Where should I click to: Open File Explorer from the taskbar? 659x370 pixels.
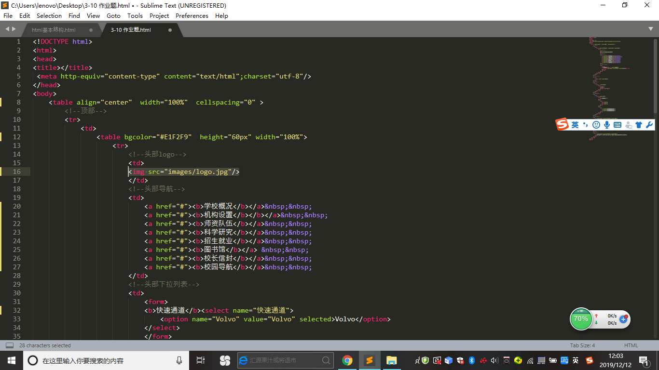pos(391,360)
